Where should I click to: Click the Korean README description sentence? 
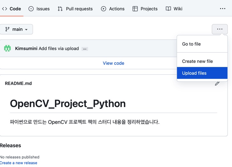point(85,122)
